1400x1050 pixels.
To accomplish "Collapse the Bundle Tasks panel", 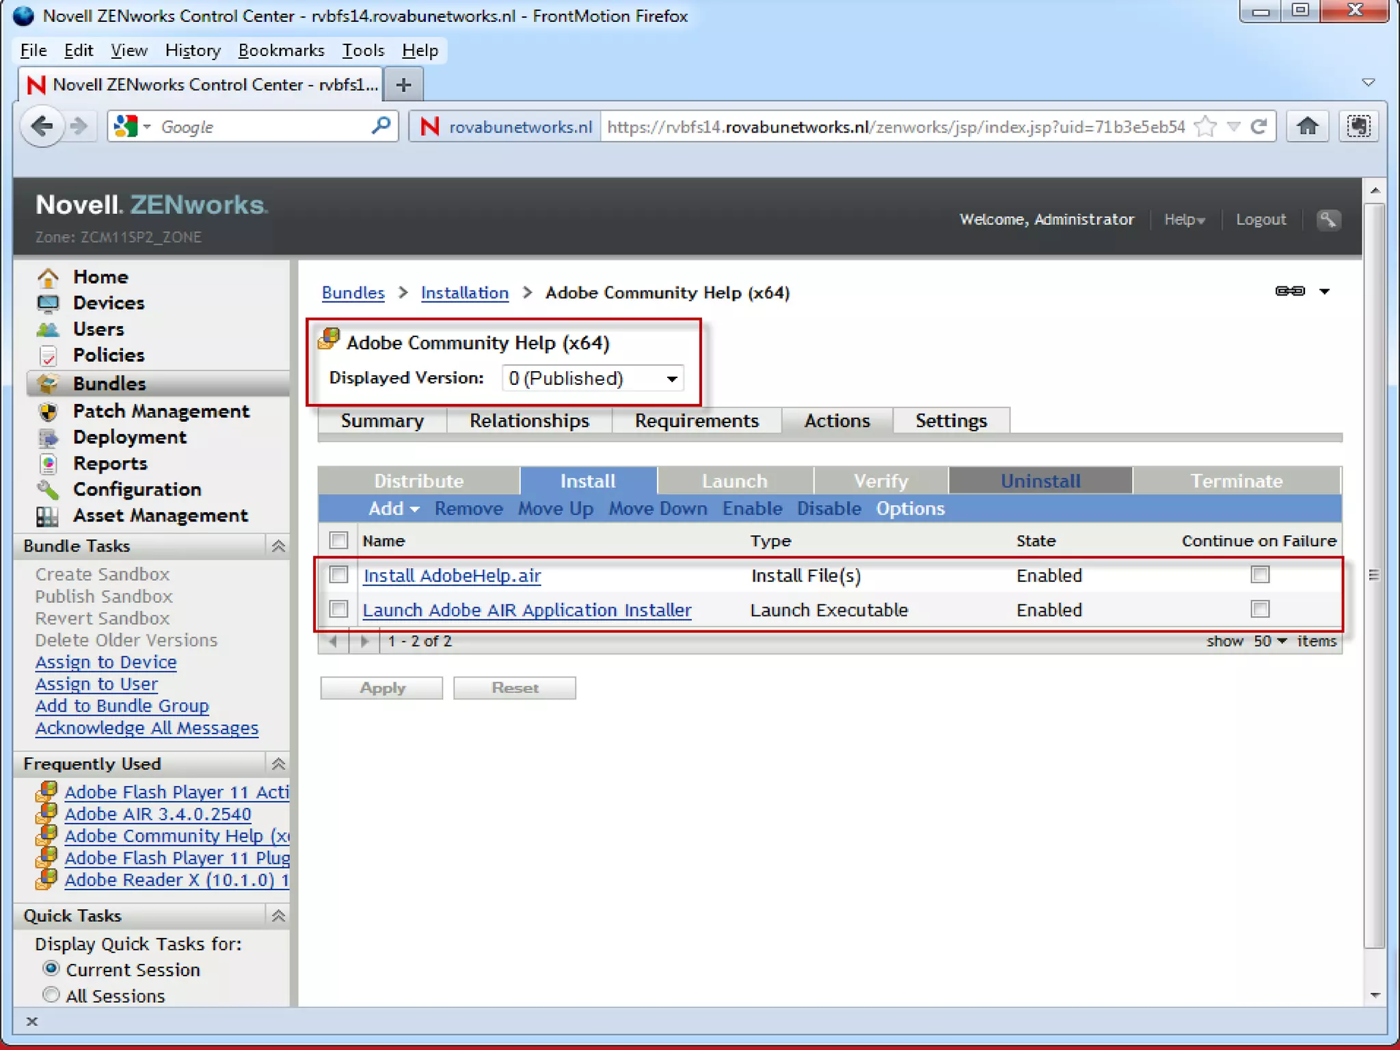I will coord(278,546).
